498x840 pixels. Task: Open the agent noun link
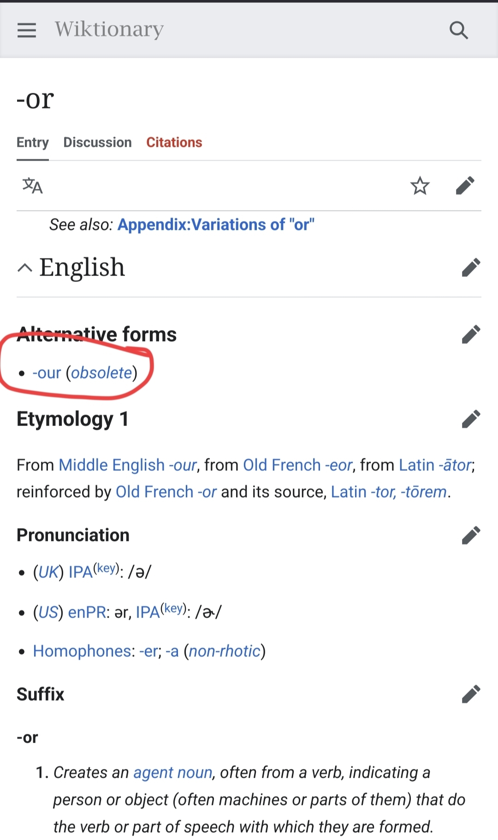point(173,772)
